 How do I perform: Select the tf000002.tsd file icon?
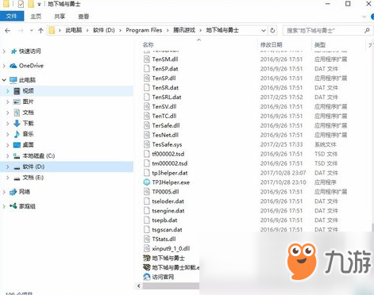pos(147,154)
